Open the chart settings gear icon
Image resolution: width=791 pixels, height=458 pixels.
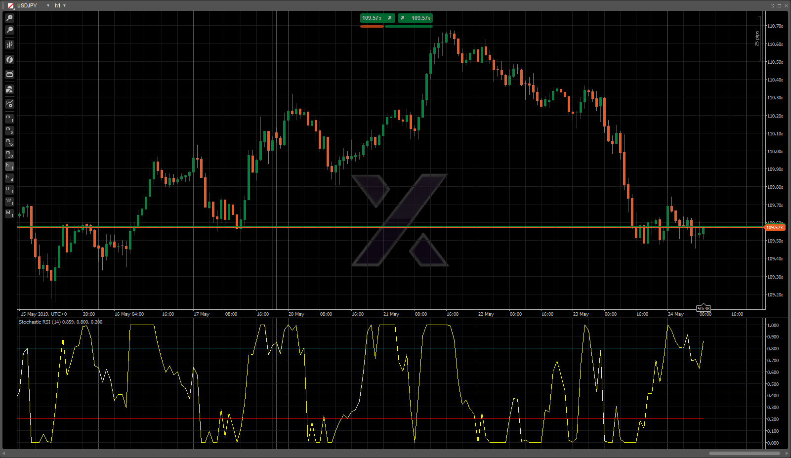[x=9, y=104]
